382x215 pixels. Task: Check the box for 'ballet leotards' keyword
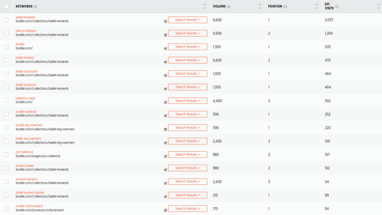7,20
